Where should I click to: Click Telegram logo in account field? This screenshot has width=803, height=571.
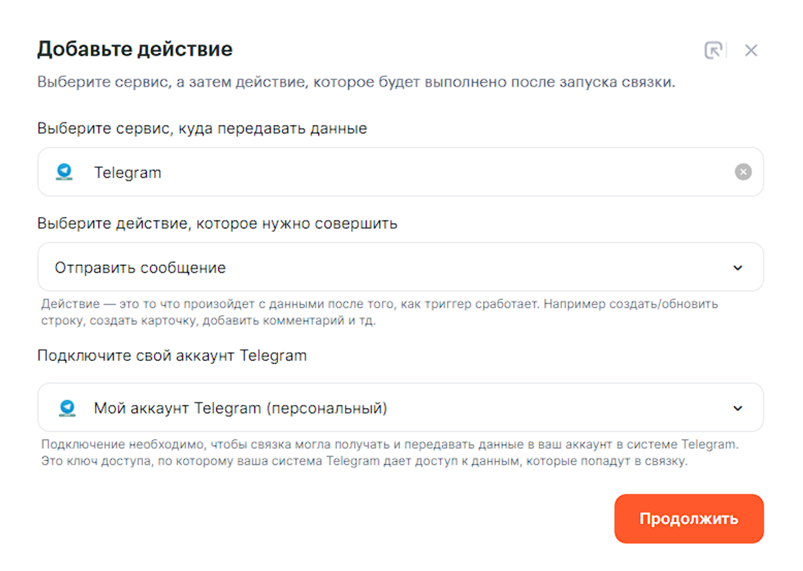(67, 408)
